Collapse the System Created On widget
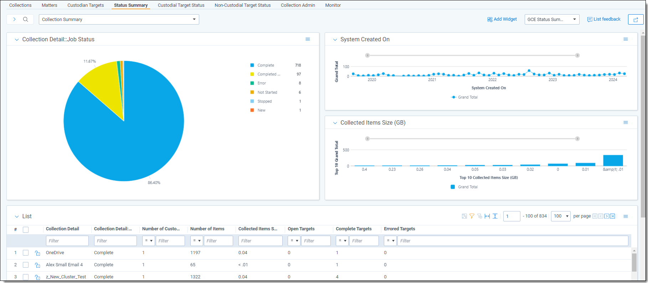 click(x=335, y=40)
